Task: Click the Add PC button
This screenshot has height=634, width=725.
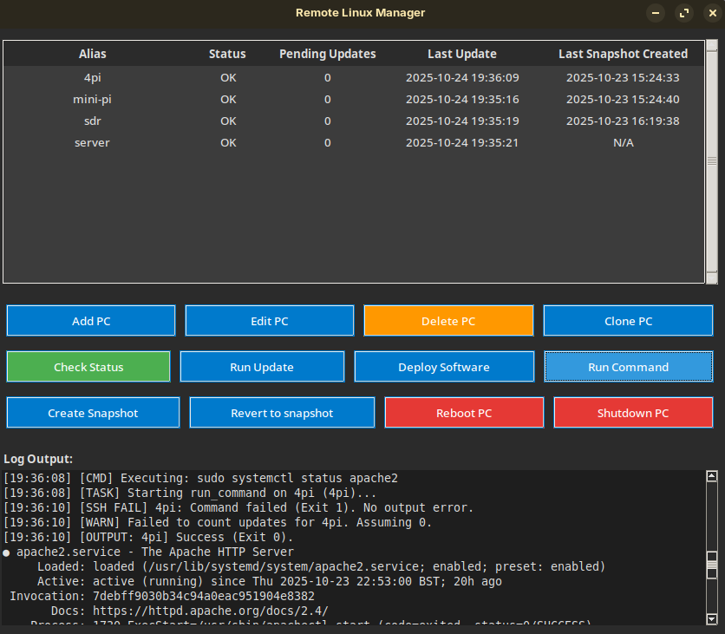Action: point(91,321)
